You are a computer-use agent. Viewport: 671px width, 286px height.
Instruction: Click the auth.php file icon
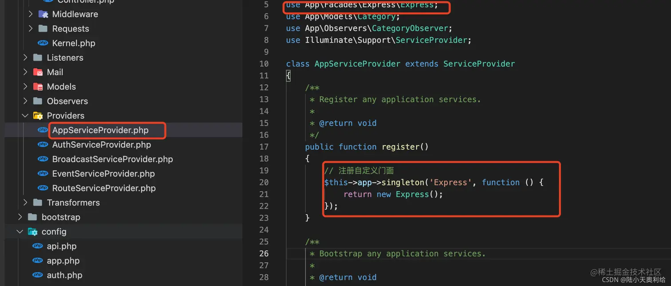(38, 275)
